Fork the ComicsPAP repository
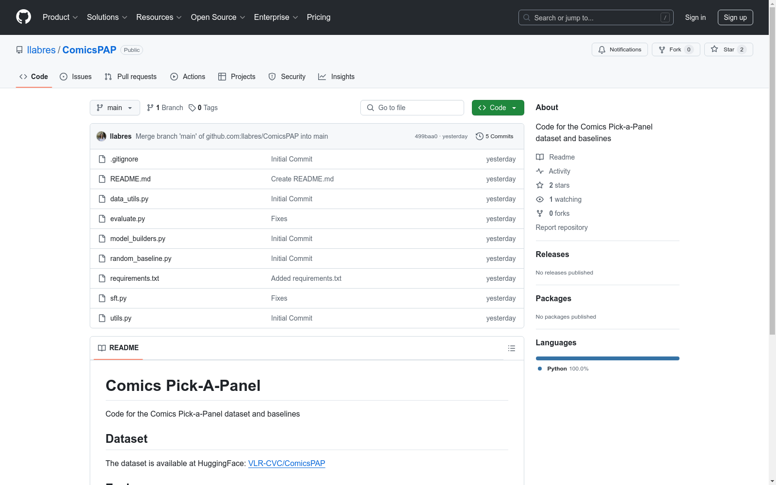 coord(676,49)
